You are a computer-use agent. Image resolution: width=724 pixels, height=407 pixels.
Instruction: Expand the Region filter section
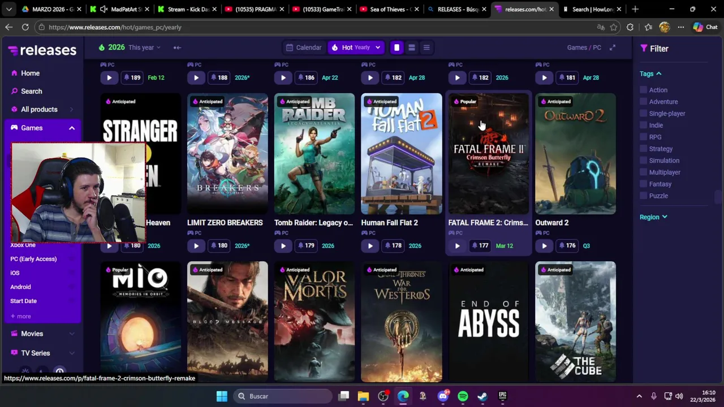653,217
